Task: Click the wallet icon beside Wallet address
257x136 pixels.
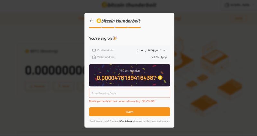Action: tap(94, 57)
